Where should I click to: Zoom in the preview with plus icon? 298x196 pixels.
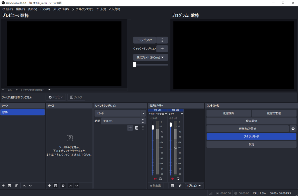pos(17,90)
